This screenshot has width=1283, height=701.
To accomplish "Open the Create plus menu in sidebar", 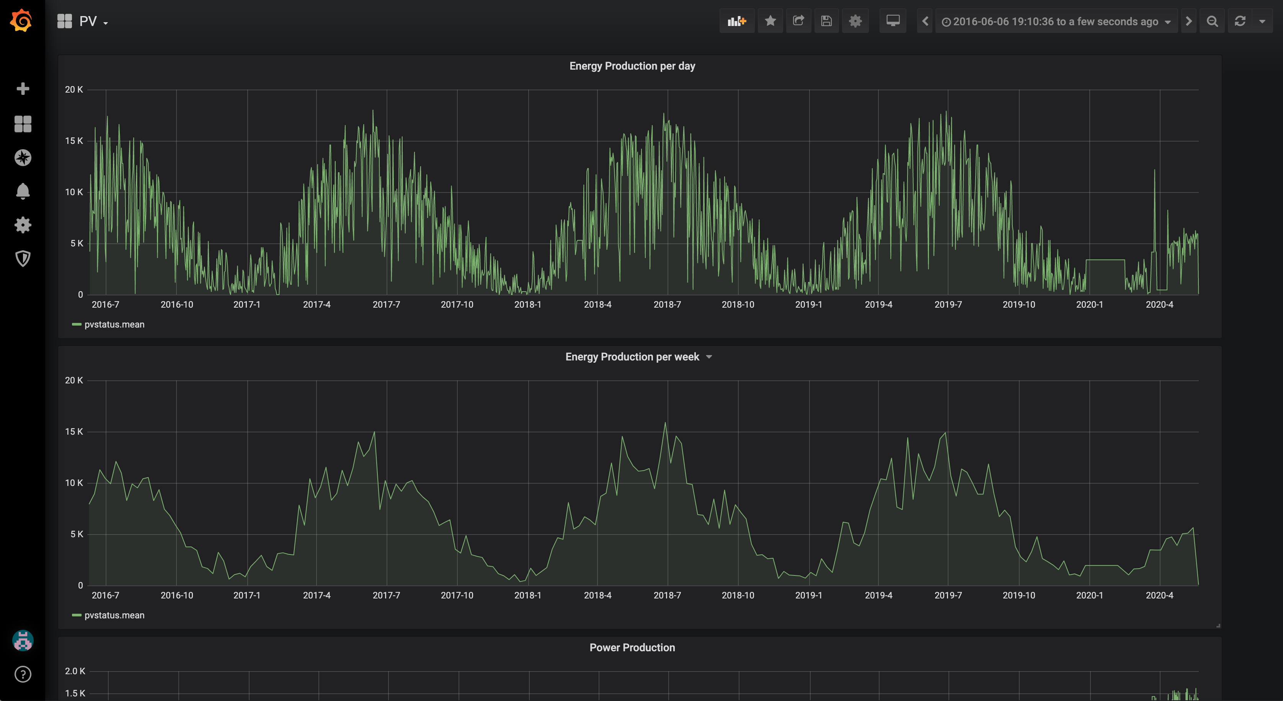I will point(23,89).
